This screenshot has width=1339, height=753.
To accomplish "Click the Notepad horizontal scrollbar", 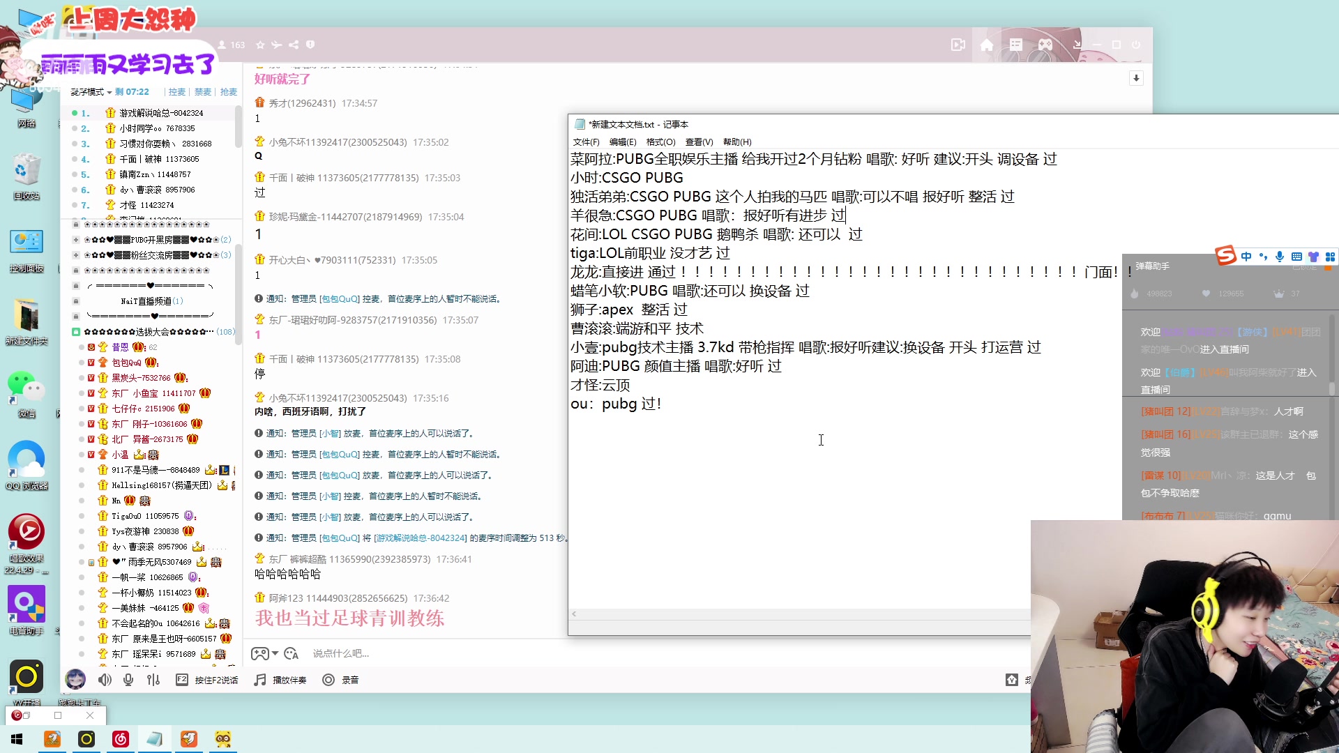I will 799,614.
